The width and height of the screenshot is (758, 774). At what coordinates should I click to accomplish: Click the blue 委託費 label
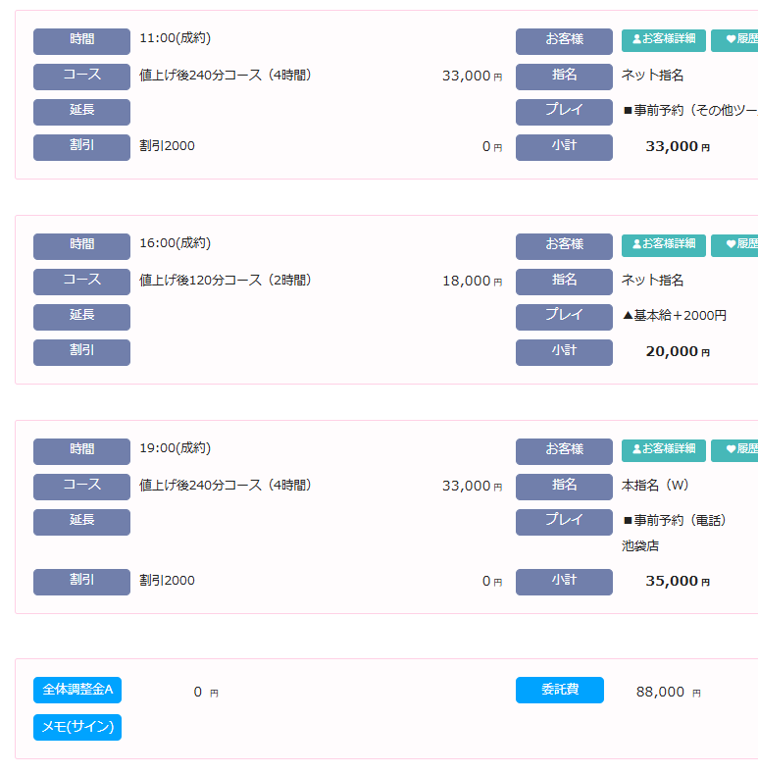coord(560,690)
